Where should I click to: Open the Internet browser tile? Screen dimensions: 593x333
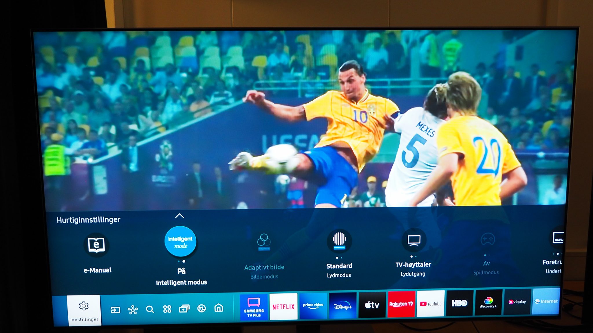tap(546, 301)
